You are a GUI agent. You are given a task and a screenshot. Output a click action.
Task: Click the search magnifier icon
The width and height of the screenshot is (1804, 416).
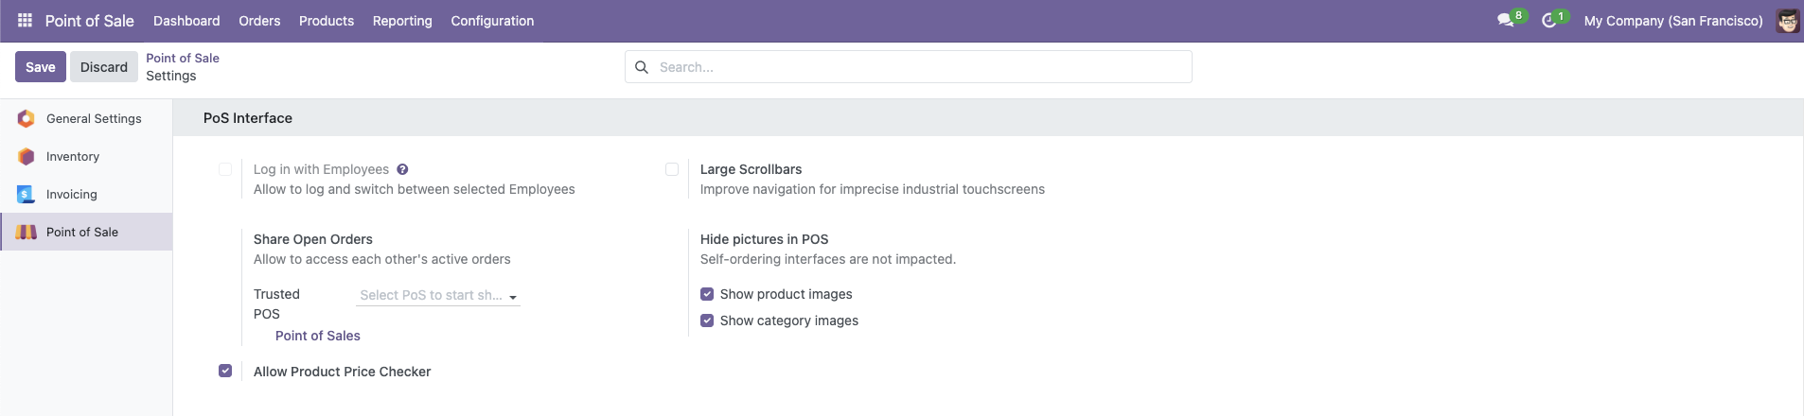click(x=642, y=67)
